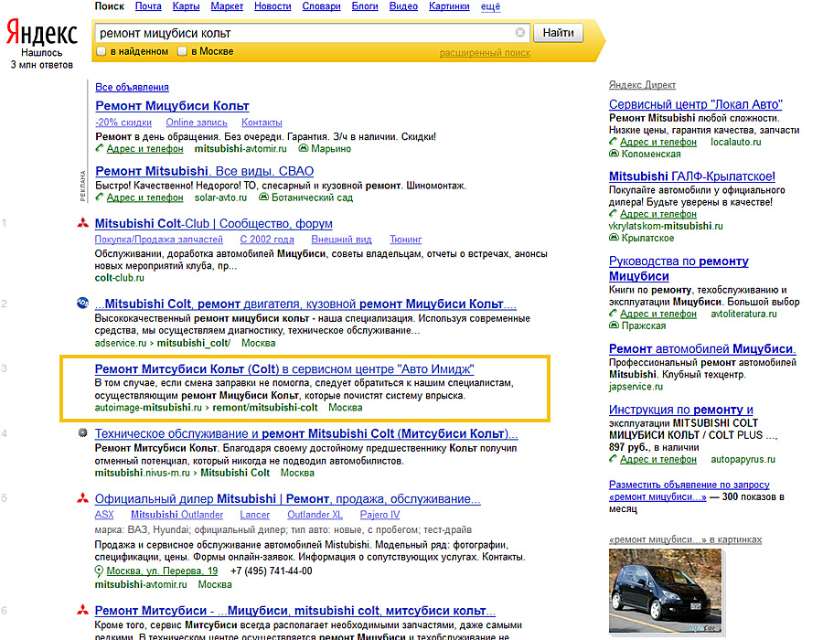
Task: Open the 'ещё' dropdown of more services
Action: click(x=490, y=6)
